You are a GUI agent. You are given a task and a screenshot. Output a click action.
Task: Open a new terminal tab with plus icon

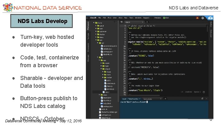(165, 99)
